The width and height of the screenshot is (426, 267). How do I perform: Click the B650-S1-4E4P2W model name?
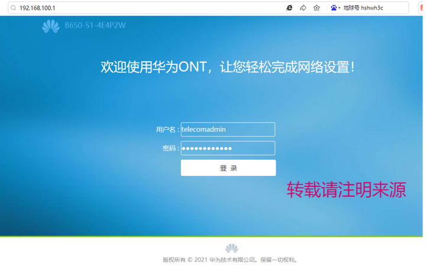[95, 25]
